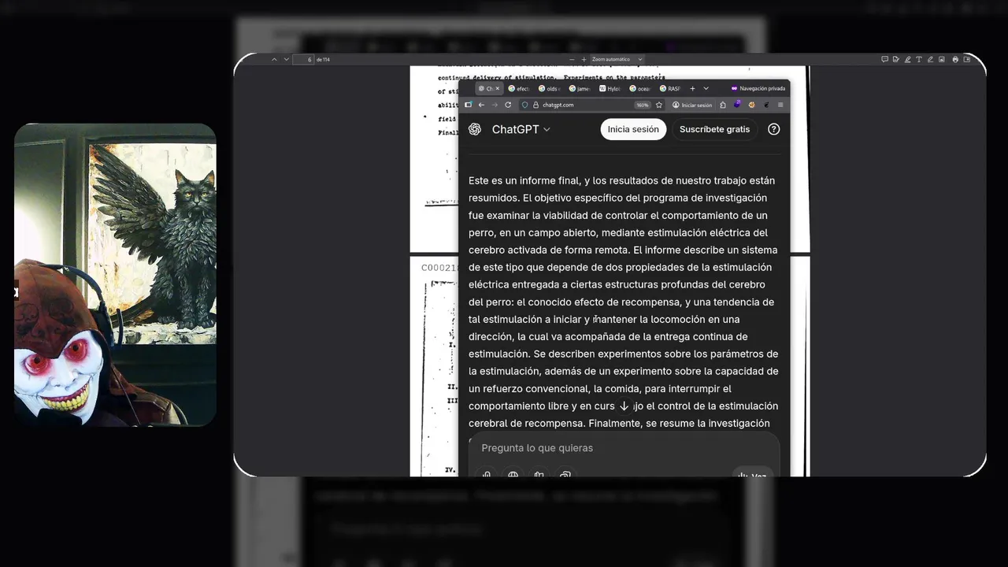This screenshot has height=567, width=1008.
Task: Select the PDF draw pencil icon
Action: pos(931,59)
